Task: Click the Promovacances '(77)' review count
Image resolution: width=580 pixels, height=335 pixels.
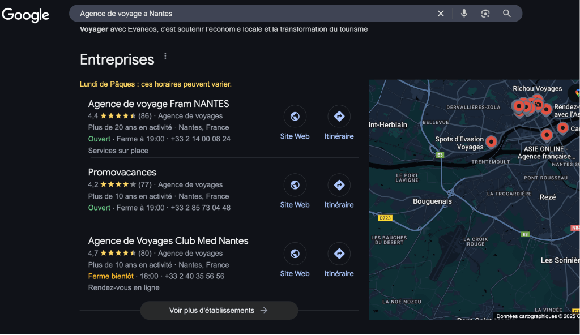Action: 145,185
